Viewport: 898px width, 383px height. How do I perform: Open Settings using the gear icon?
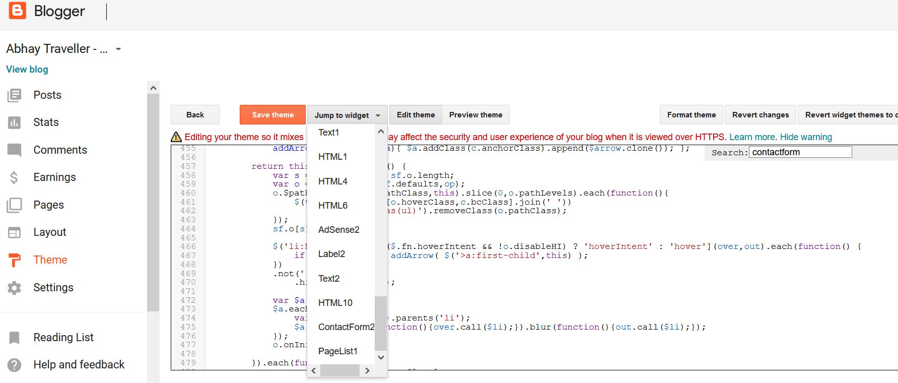pos(15,288)
